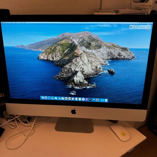Open the purple Podcasts icon in Dock

pyautogui.click(x=87, y=99)
